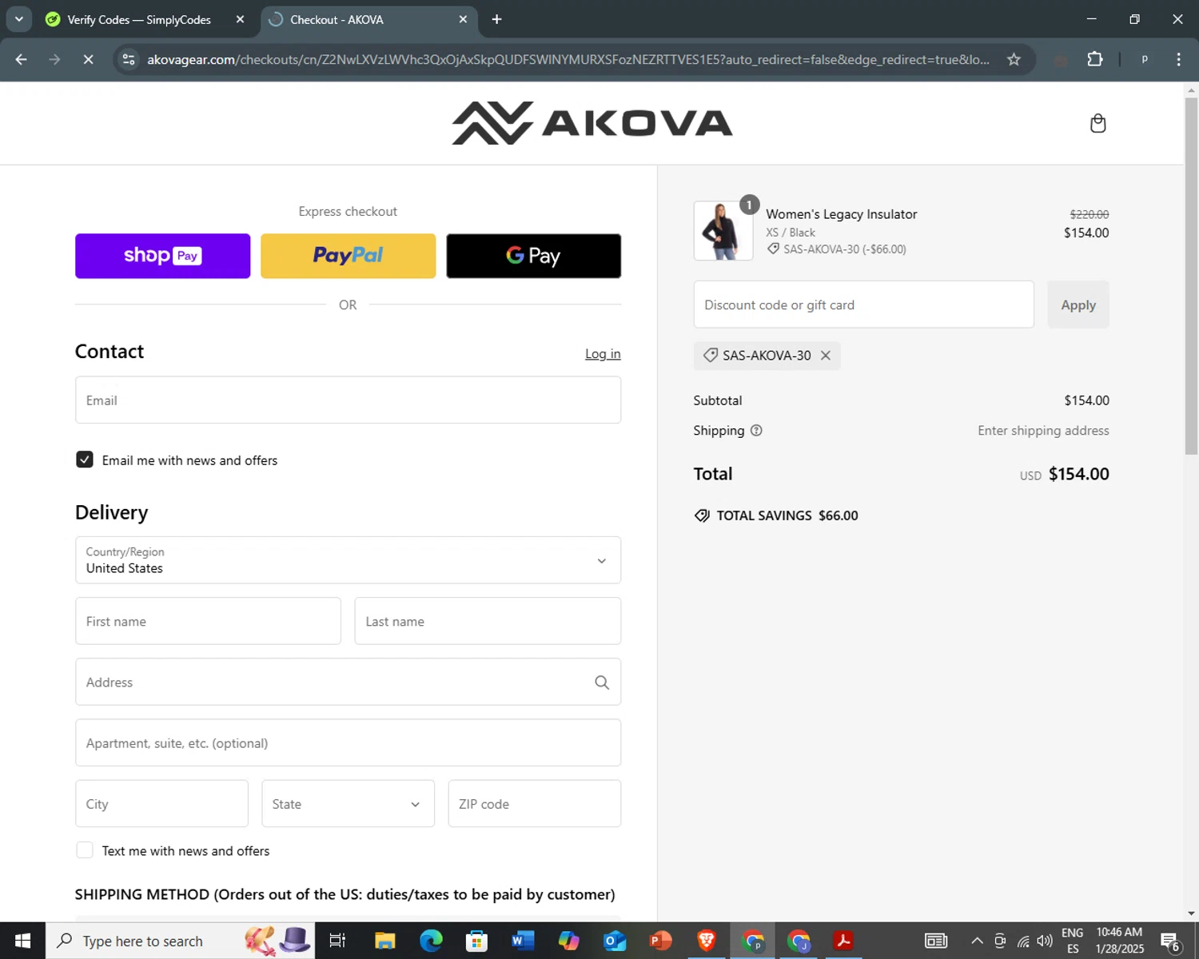Focus the Email input field
The image size is (1199, 959).
click(348, 400)
